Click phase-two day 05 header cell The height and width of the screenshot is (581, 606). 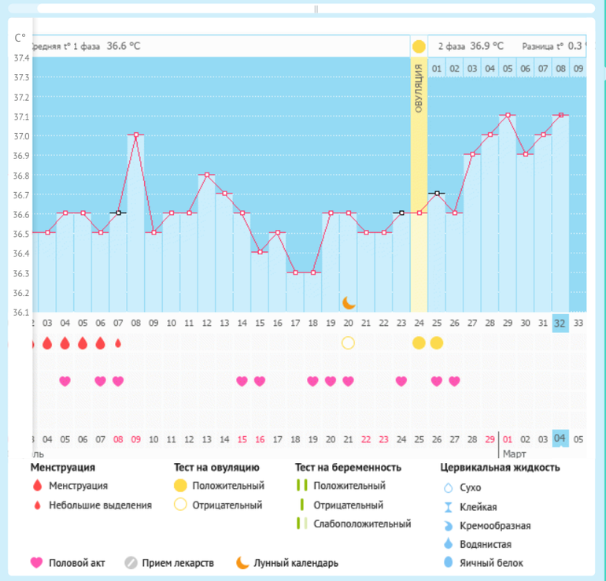508,68
